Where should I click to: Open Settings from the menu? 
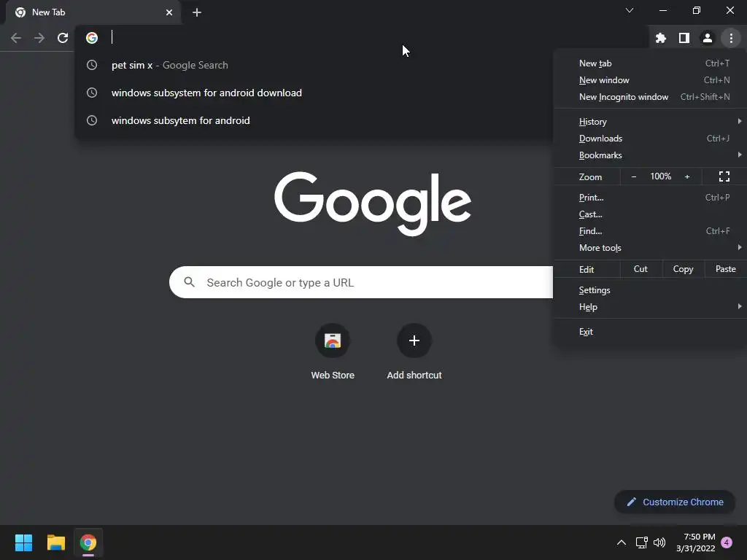pos(650,290)
